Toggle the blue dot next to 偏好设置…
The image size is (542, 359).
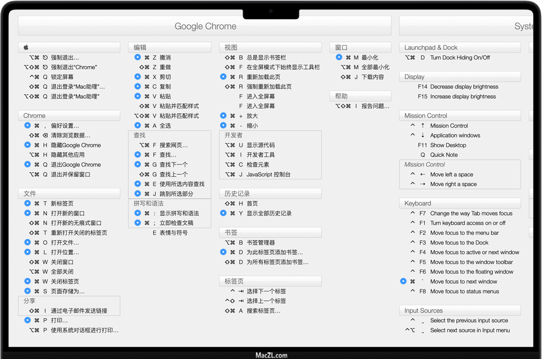(28, 125)
